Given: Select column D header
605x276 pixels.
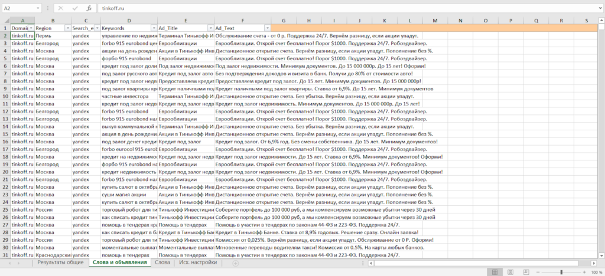Looking at the screenshot, I should pyautogui.click(x=129, y=21).
